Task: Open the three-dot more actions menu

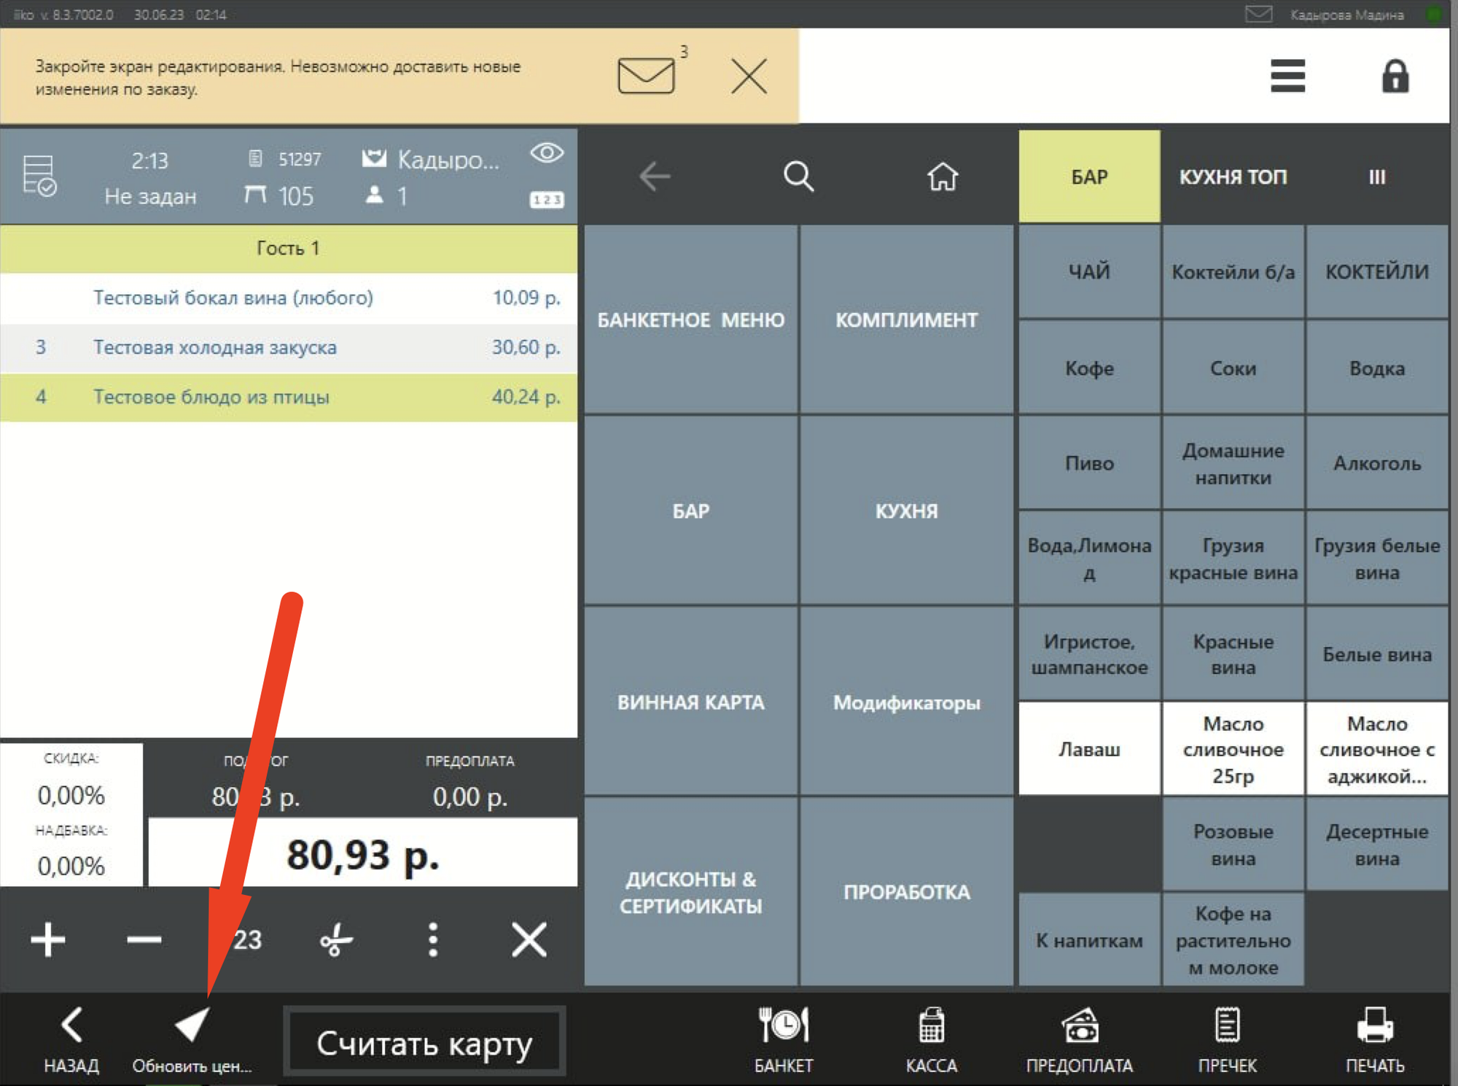Action: [x=433, y=939]
